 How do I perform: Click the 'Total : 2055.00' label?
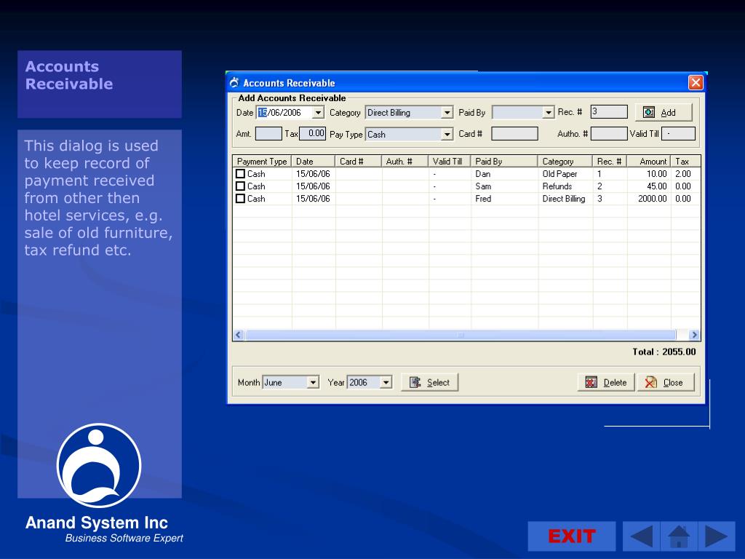(664, 352)
